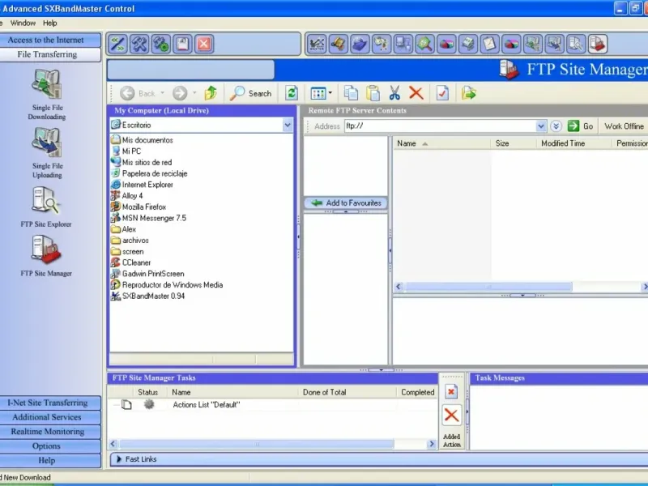Select "Mozilla Firefox" in local list
Screen dimensions: 648x486
tap(139, 207)
